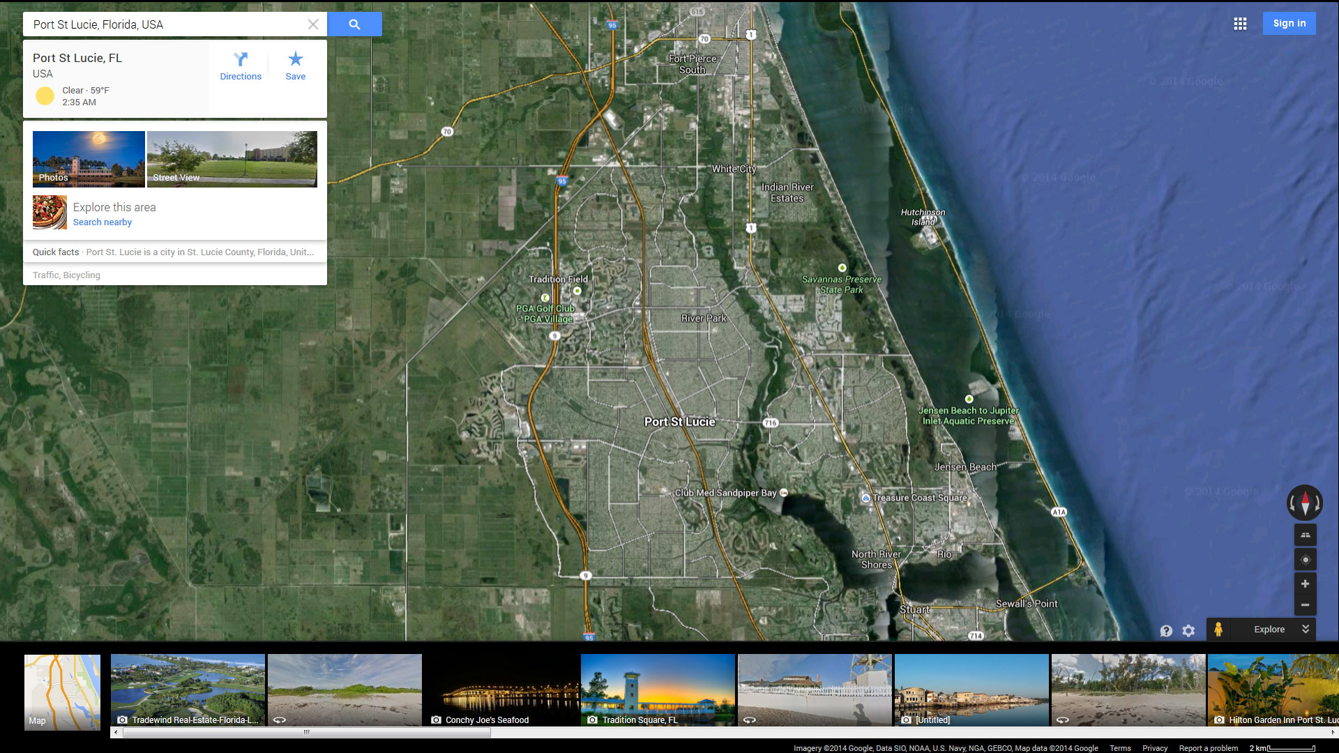Pick up the Street View pegman
The width and height of the screenshot is (1339, 753).
(x=1218, y=630)
